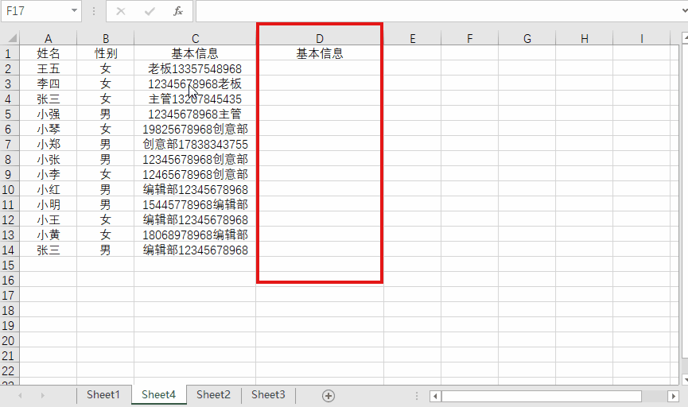Select row 14 header

(x=10, y=250)
